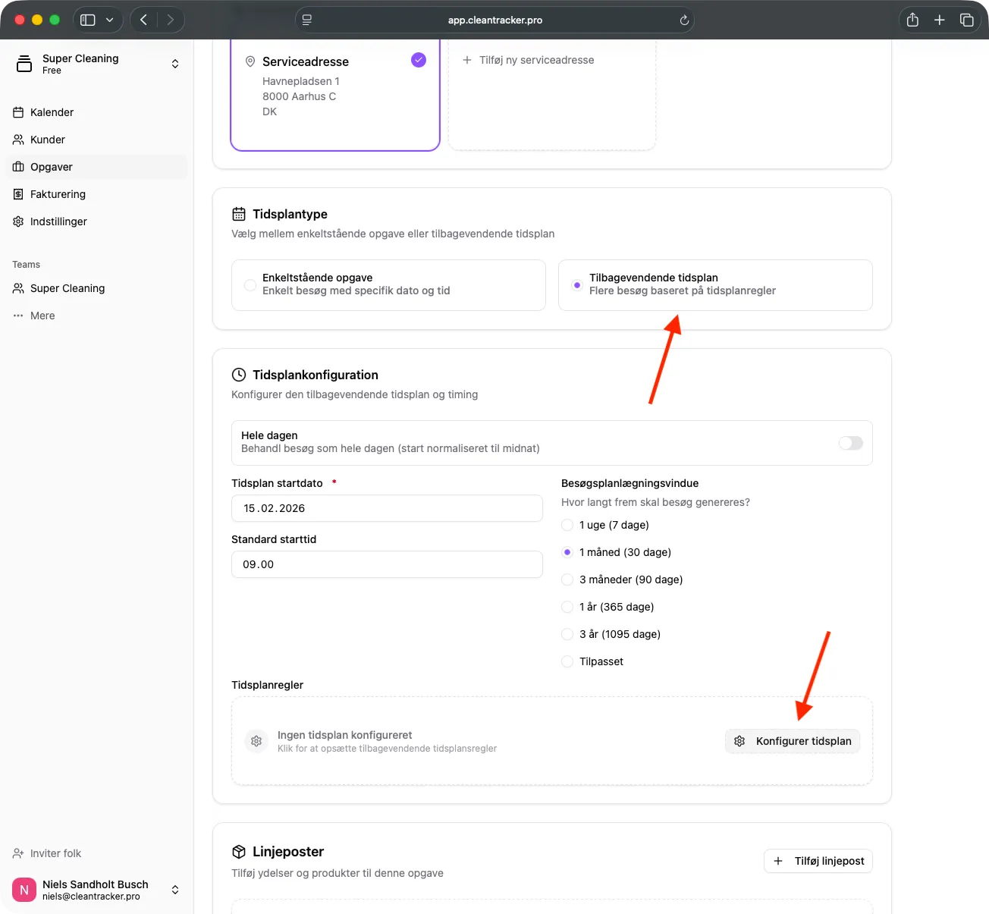Click the browser share icon
Image resolution: width=989 pixels, height=914 pixels.
point(912,20)
